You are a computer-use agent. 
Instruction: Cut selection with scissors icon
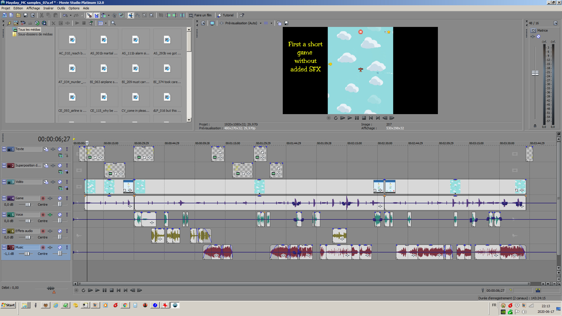(42, 15)
